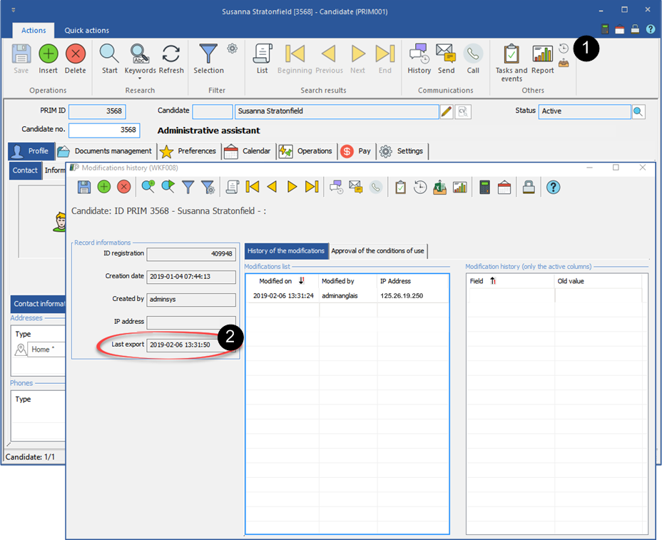This screenshot has width=662, height=540.
Task: Click the Status field showing Active
Action: point(585,111)
